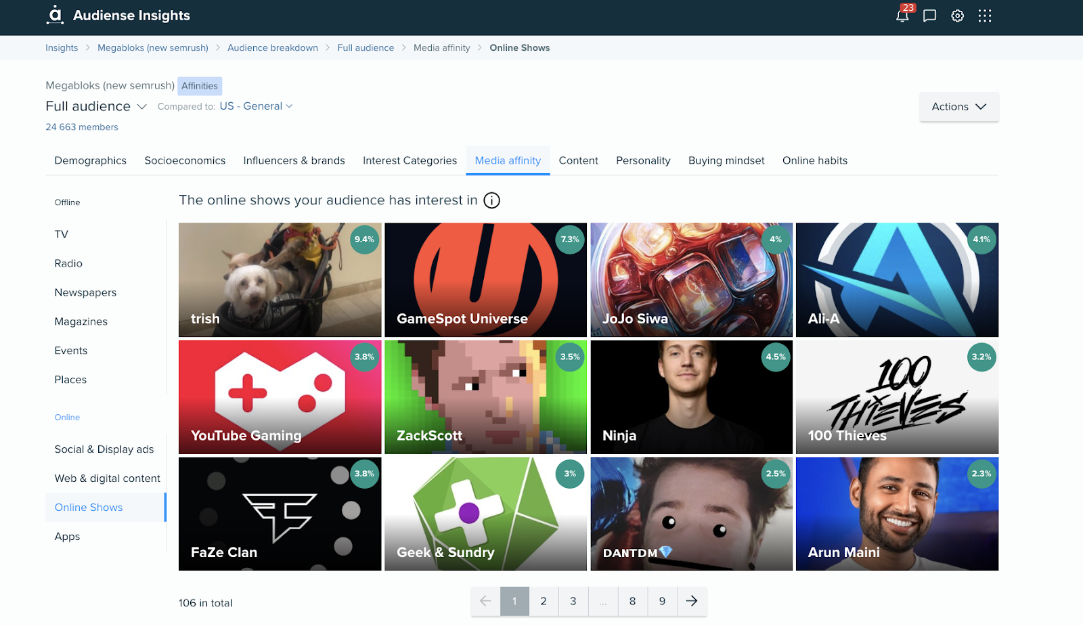1083x626 pixels.
Task: Switch to the Demographics tab
Action: tap(90, 160)
